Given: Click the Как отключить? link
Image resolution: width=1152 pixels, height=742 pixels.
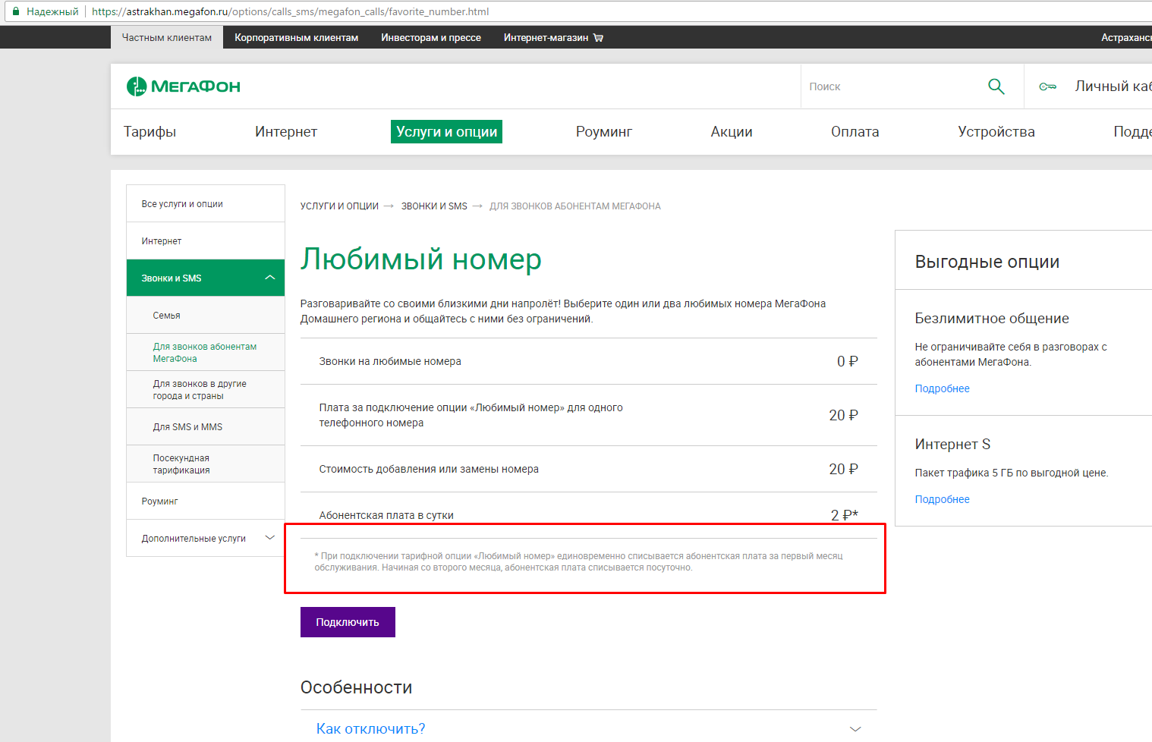Looking at the screenshot, I should coord(370,729).
